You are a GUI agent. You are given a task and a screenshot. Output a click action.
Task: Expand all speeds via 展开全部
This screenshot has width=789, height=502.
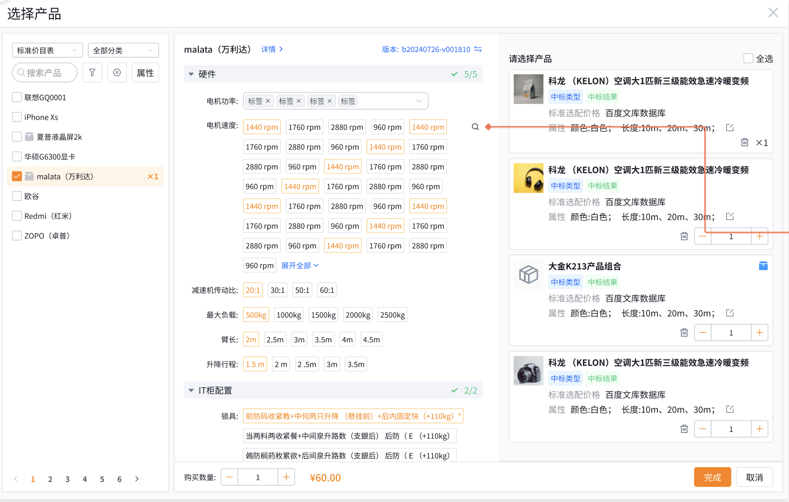click(300, 265)
